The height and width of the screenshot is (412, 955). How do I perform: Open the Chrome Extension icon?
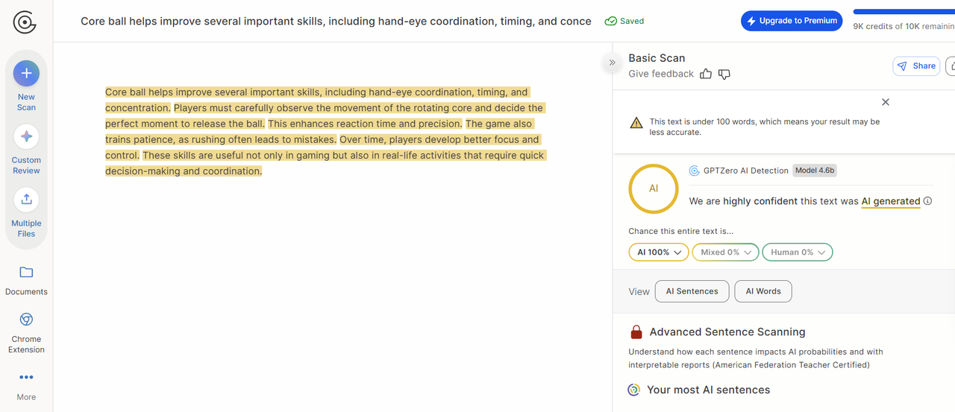[x=26, y=320]
